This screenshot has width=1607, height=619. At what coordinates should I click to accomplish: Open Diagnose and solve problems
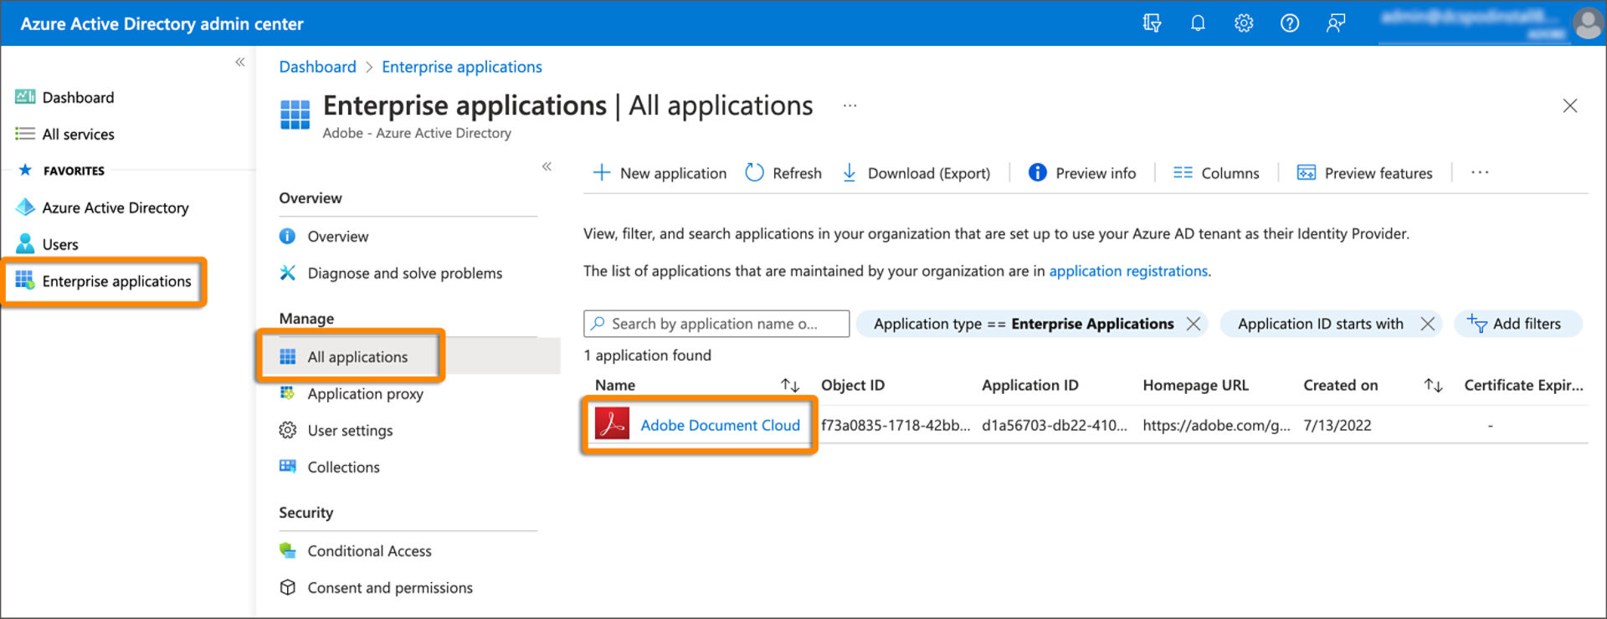[404, 274]
